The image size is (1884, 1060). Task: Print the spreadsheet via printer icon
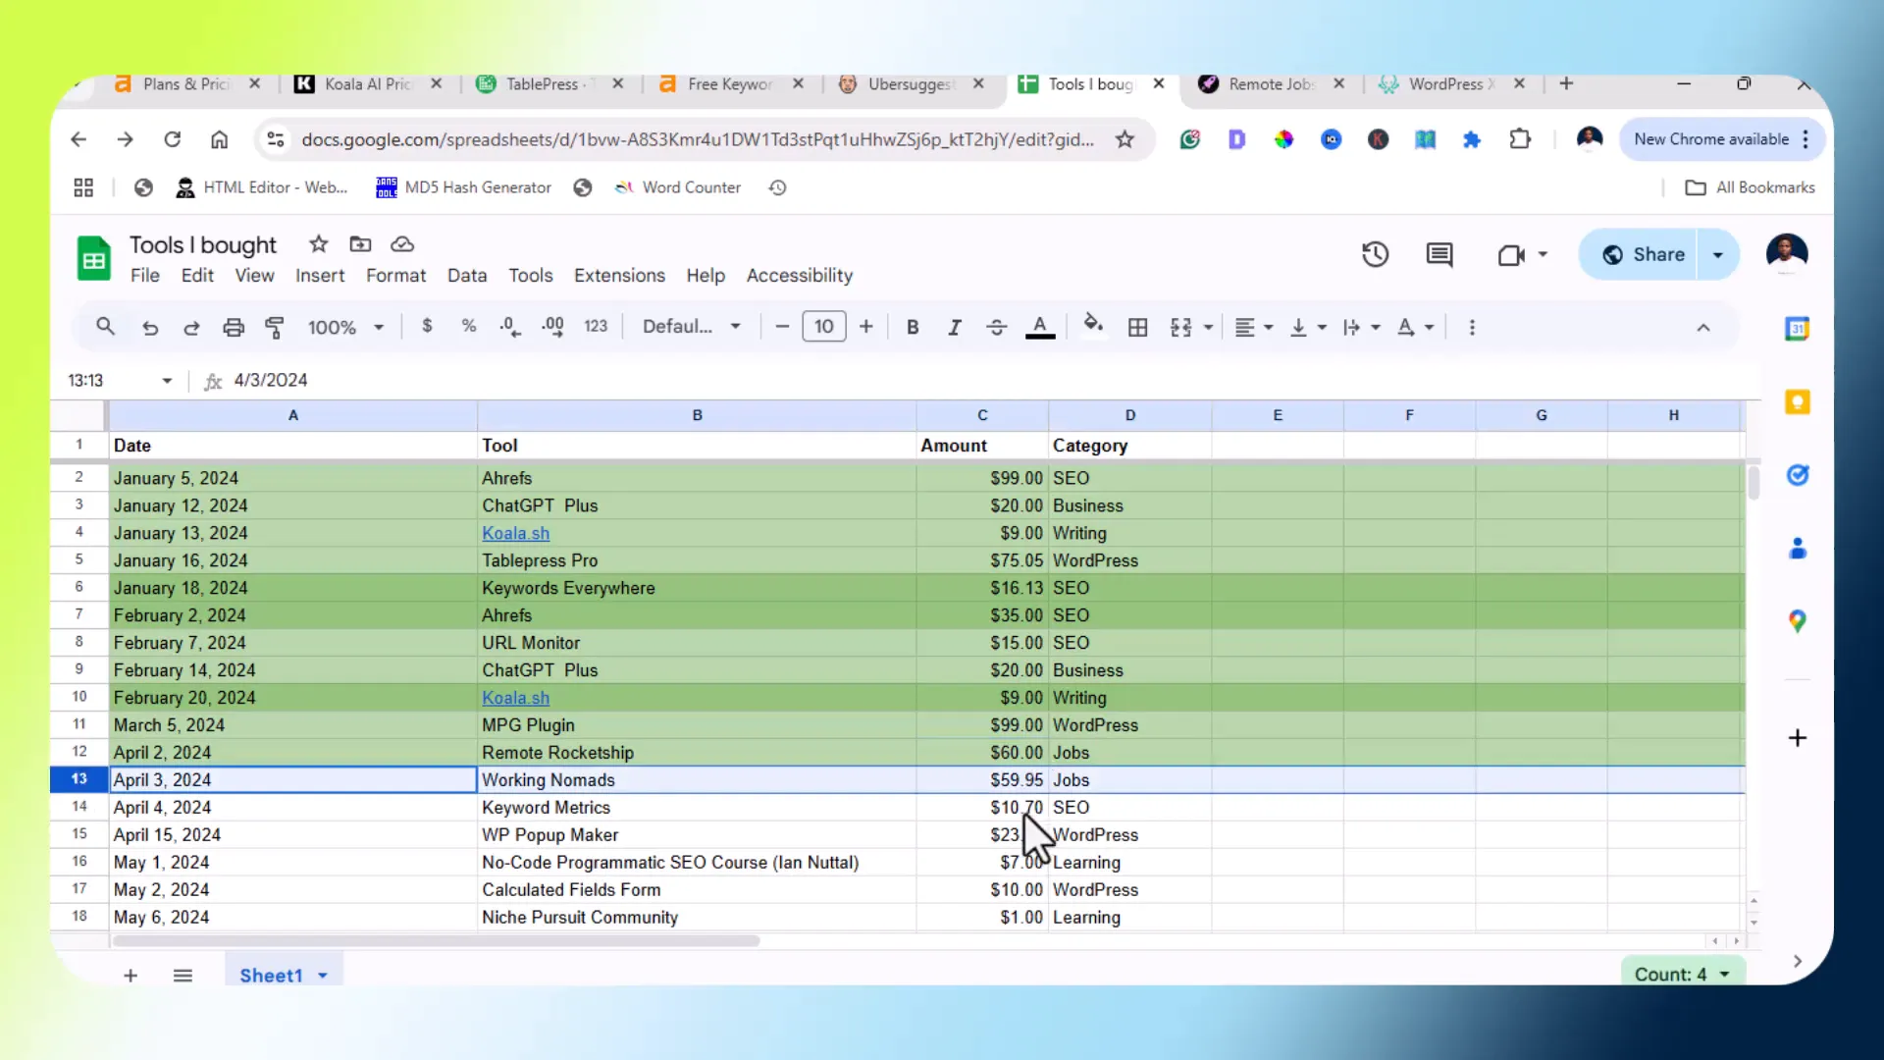[x=234, y=328]
